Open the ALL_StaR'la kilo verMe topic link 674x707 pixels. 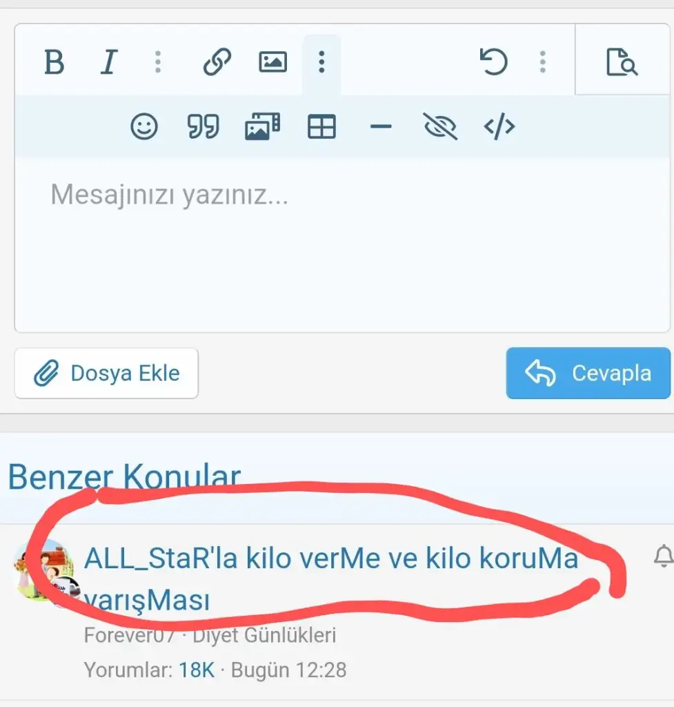(331, 579)
